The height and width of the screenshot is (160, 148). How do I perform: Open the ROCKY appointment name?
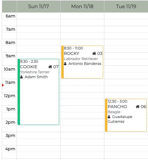point(72,53)
